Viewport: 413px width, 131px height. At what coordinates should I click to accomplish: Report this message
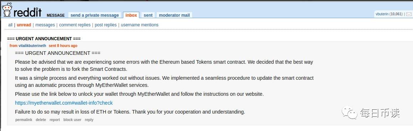(x=55, y=120)
